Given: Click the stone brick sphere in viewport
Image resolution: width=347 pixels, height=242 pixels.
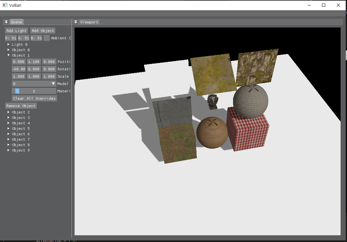Looking at the screenshot, I should [x=251, y=101].
